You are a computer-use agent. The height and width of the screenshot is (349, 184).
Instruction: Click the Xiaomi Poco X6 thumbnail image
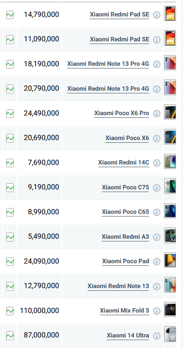[170, 136]
